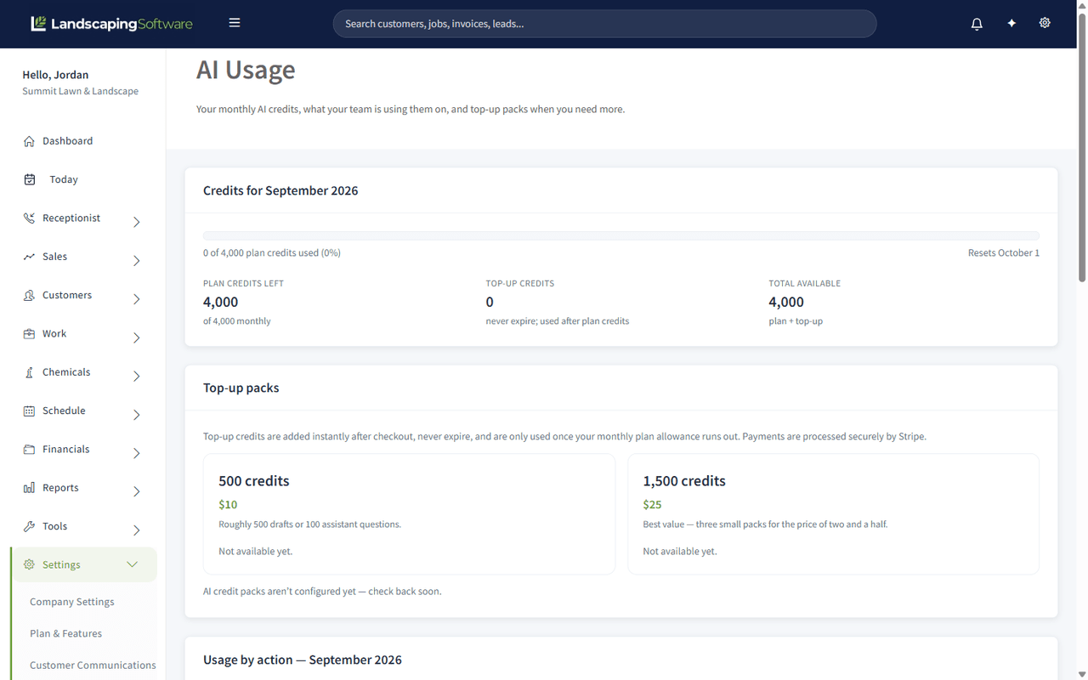Open the notifications bell

click(x=977, y=24)
